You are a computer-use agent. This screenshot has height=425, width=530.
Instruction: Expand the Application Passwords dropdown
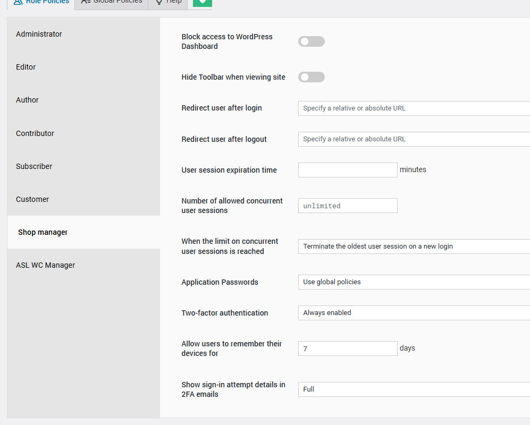pos(414,282)
